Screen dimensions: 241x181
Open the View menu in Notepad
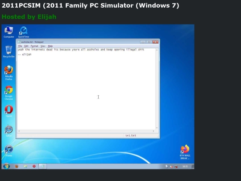click(43, 46)
